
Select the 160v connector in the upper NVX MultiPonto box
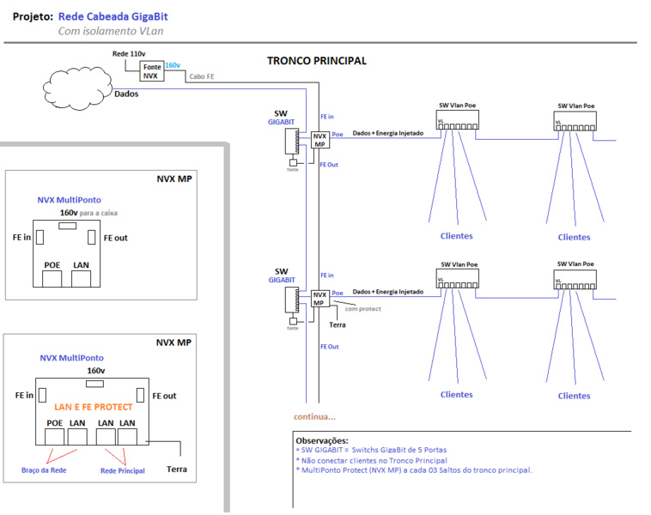click(x=67, y=226)
